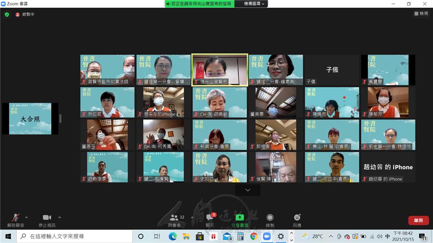This screenshot has width=433, height=243.
Task: Open Mail app in the taskbar
Action: point(227,236)
